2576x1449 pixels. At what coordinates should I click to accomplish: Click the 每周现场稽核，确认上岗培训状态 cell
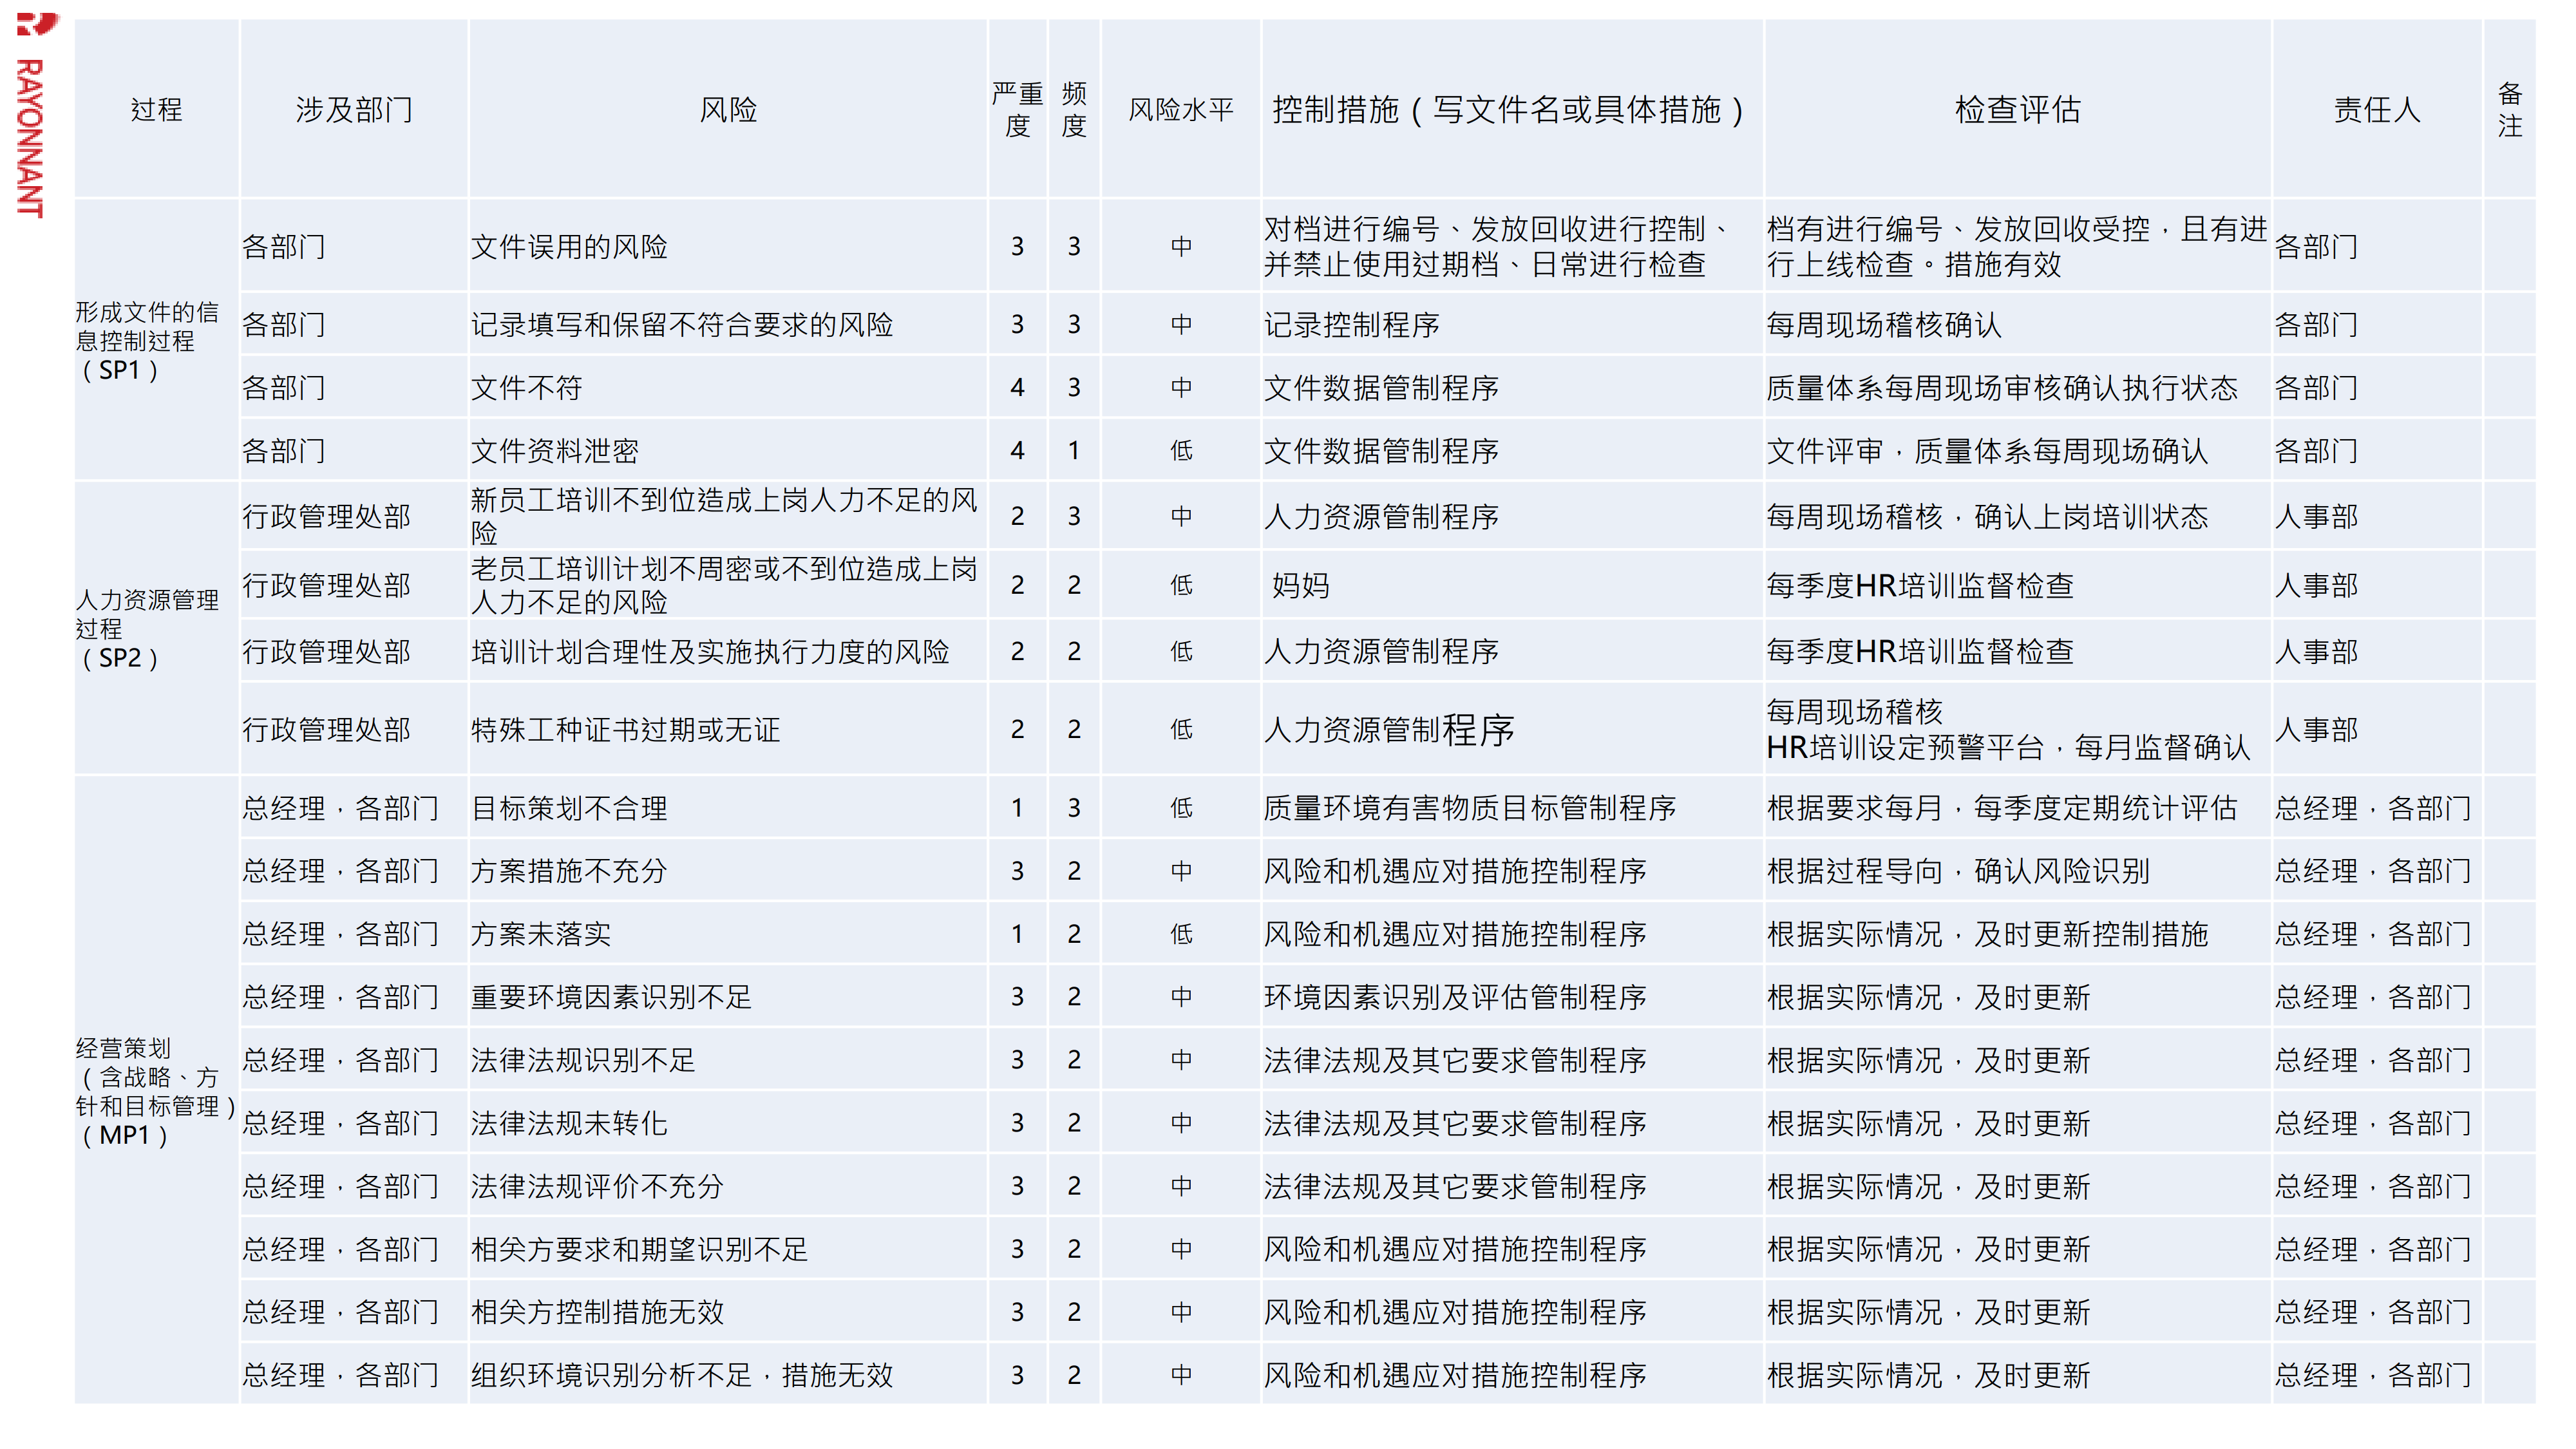coord(2018,516)
